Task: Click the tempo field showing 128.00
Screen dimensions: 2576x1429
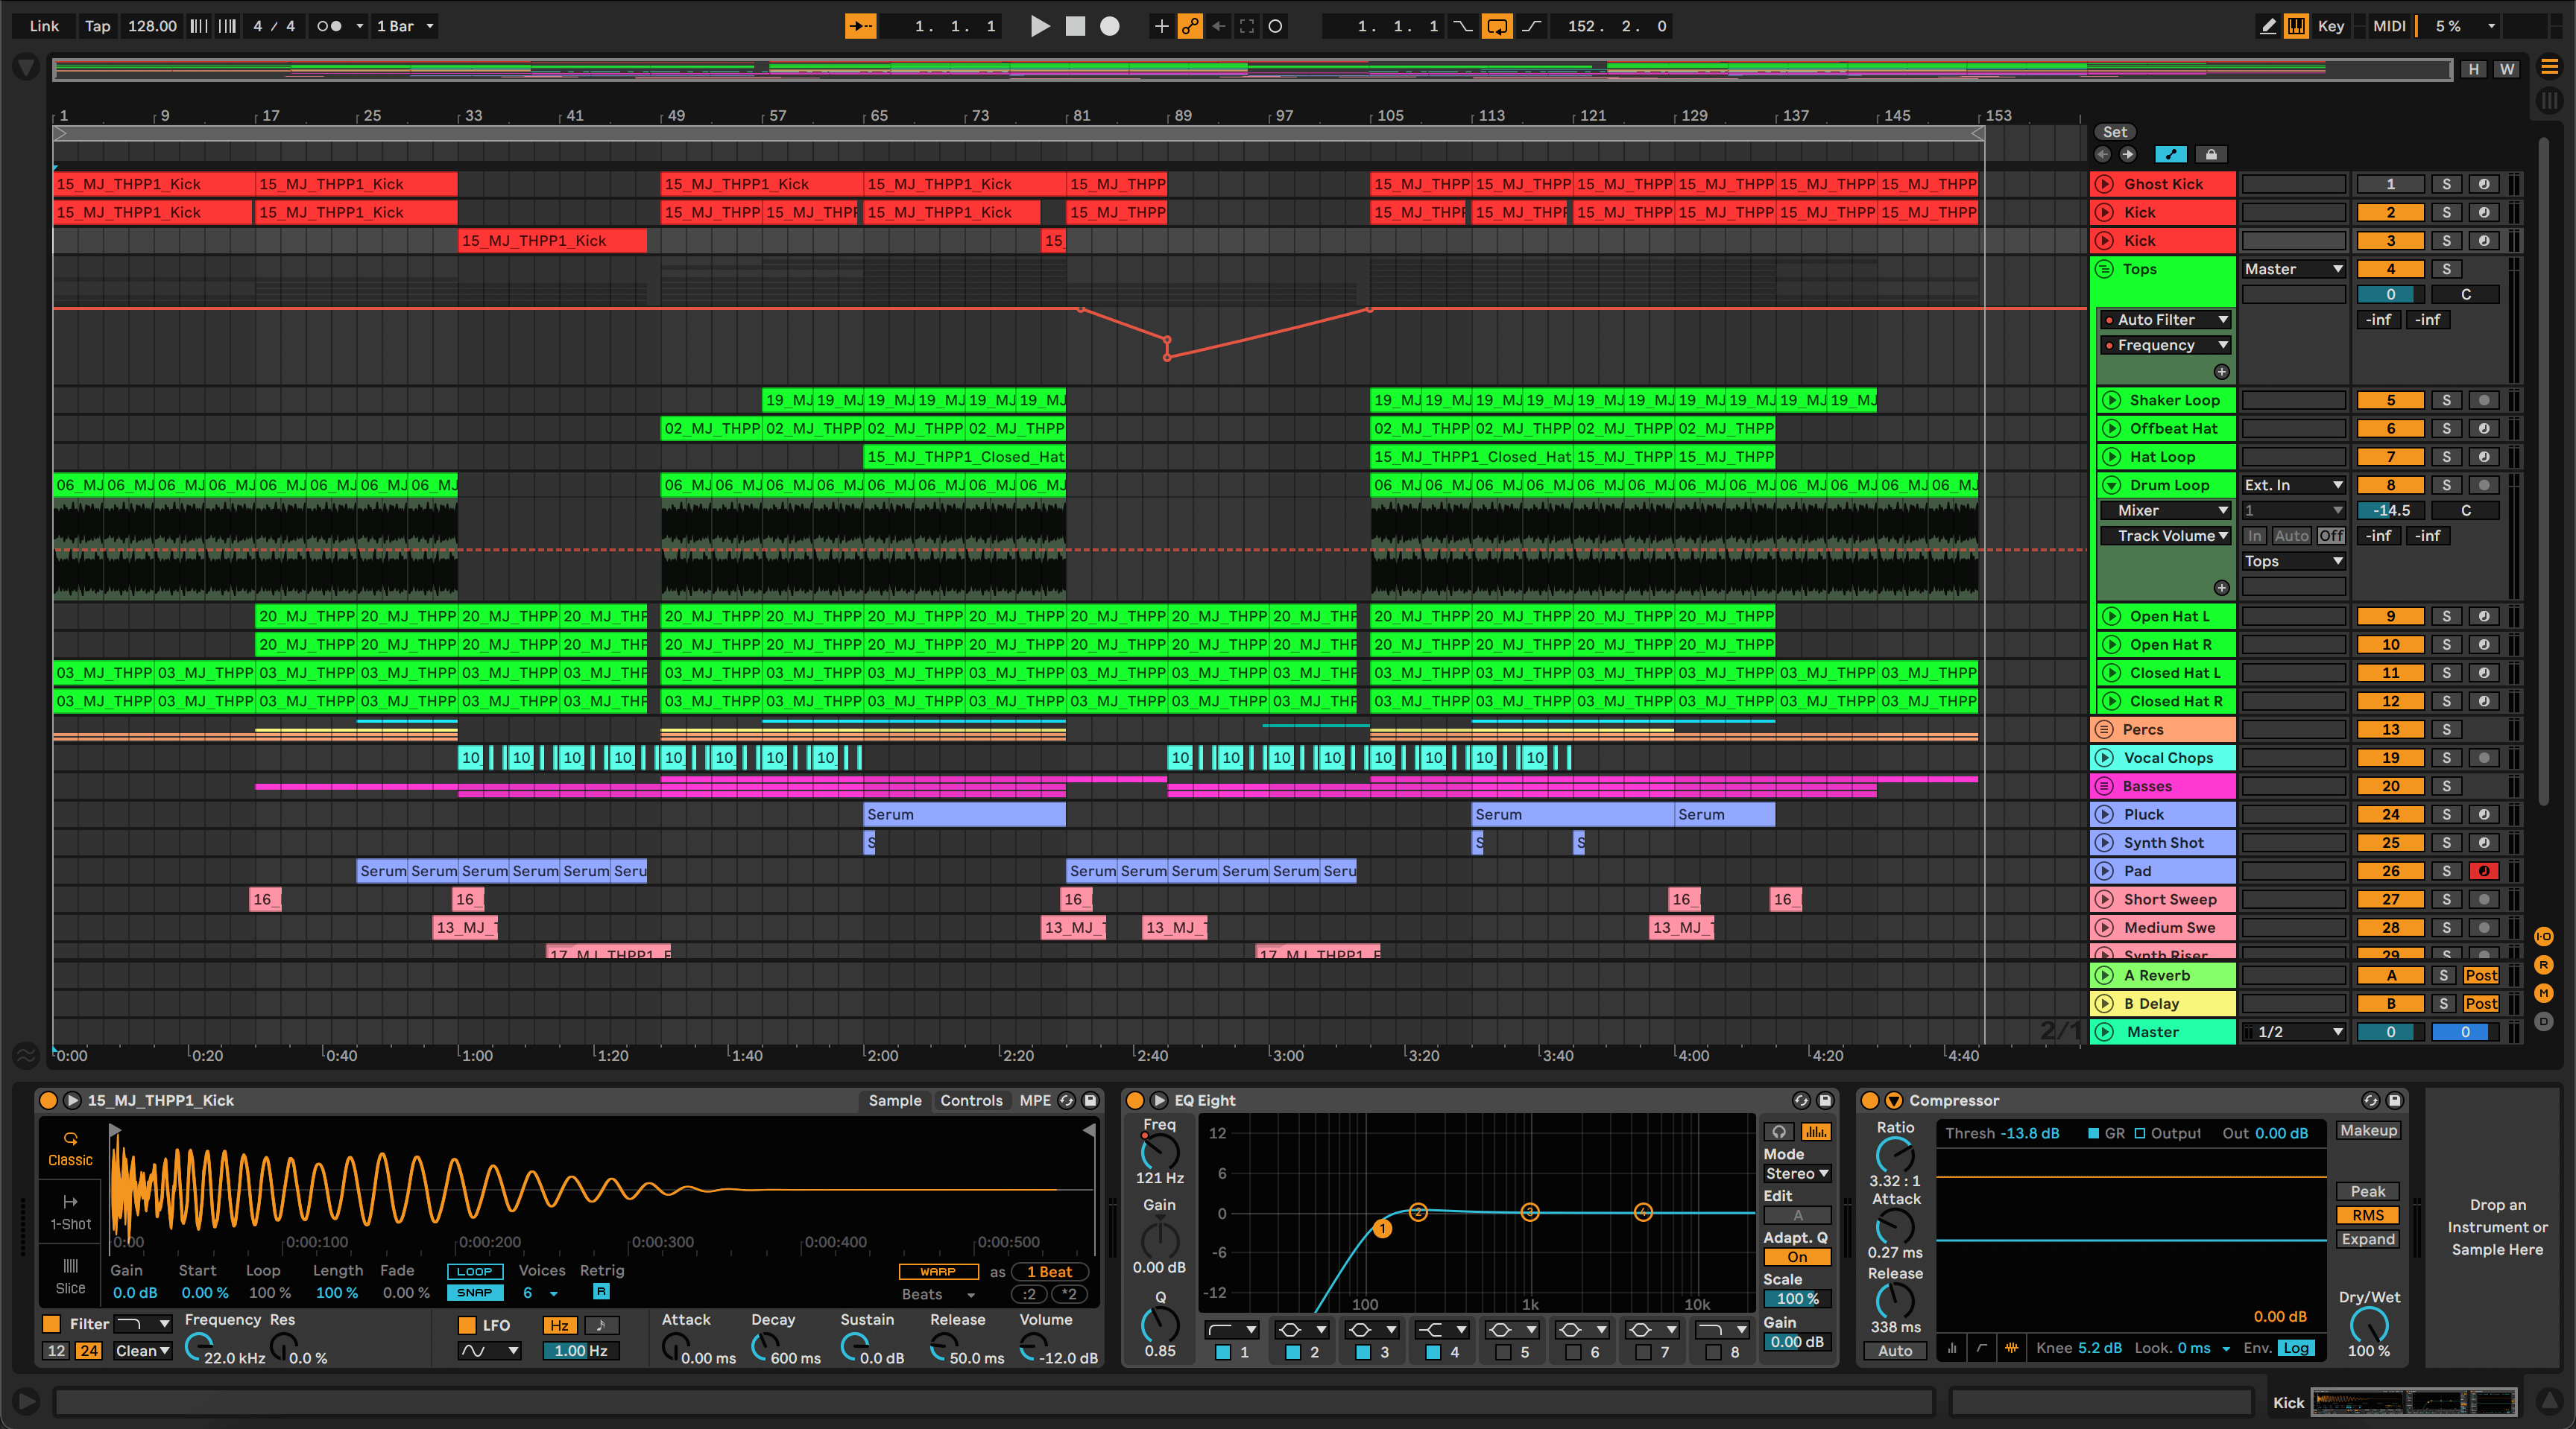Action: point(152,26)
